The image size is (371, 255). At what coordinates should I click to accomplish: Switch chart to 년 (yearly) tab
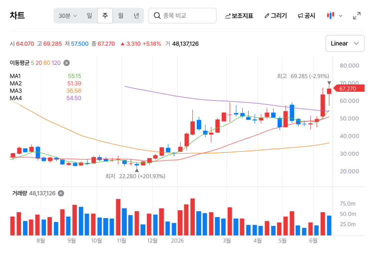pyautogui.click(x=136, y=15)
